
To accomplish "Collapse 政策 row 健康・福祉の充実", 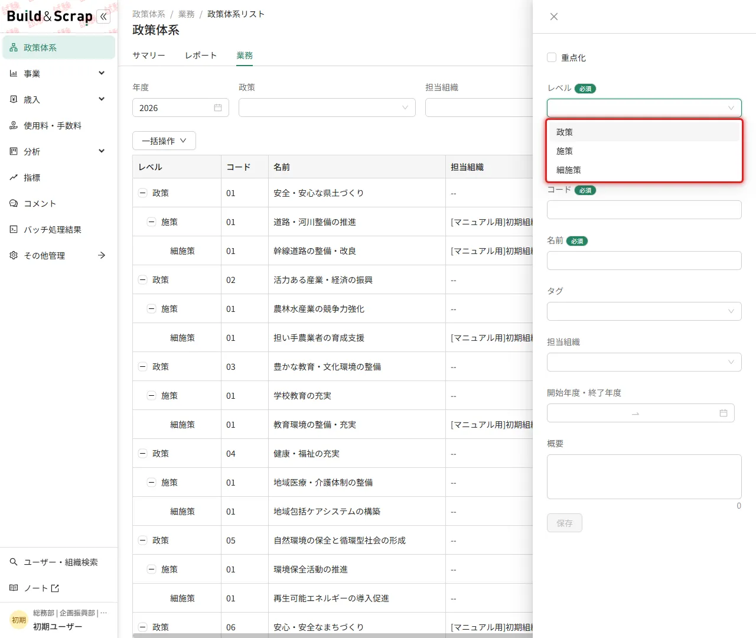I will pyautogui.click(x=142, y=454).
